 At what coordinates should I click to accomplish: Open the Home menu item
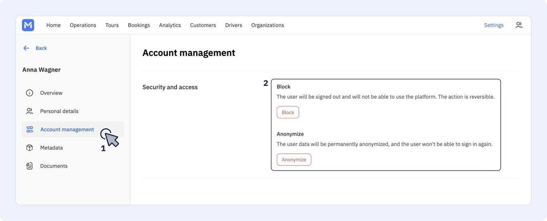[53, 25]
